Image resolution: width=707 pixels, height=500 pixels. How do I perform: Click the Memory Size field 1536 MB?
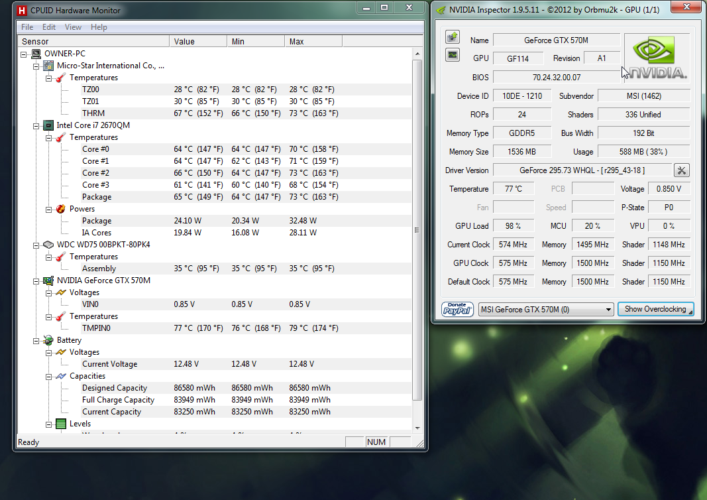(x=521, y=152)
